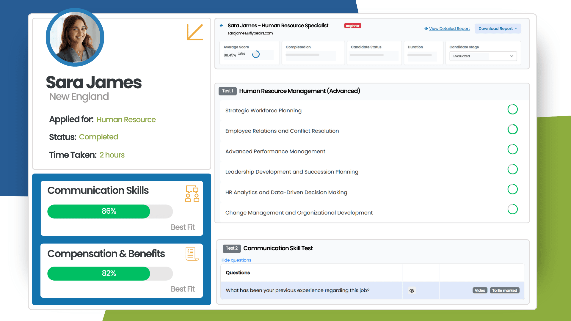Viewport: 571px width, 321px height.
Task: Expand the Download Report dropdown arrow
Action: 516,29
